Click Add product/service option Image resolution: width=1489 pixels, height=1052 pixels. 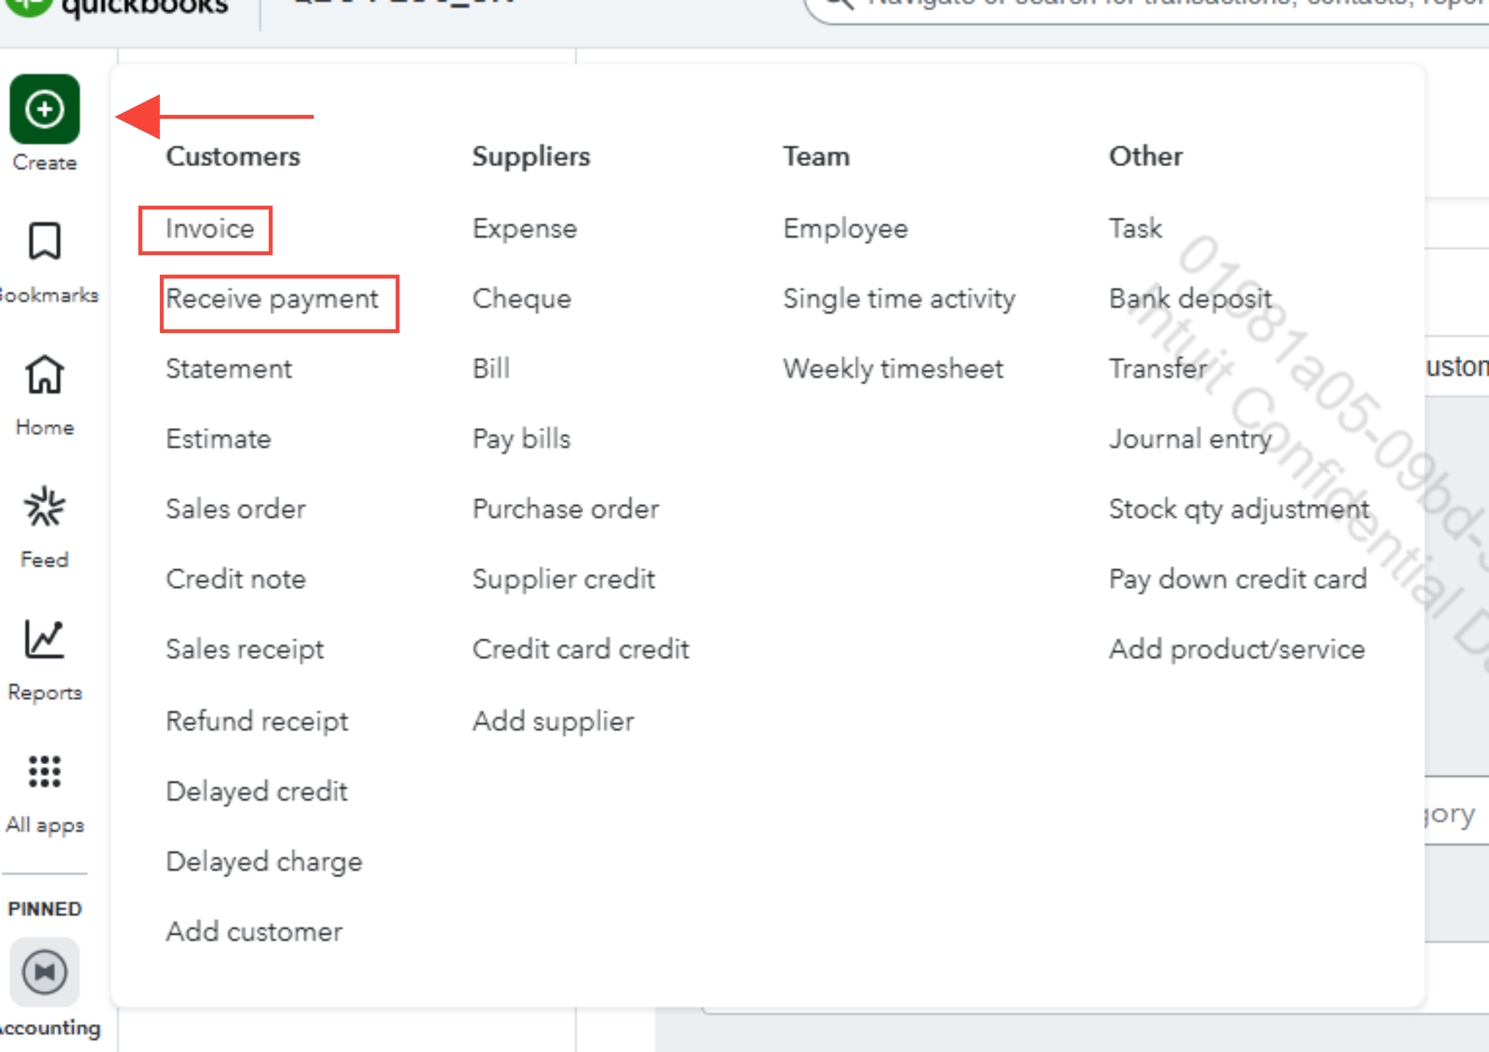pyautogui.click(x=1236, y=649)
